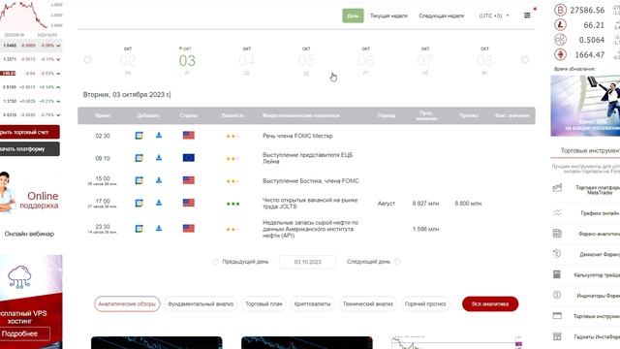Add the 17:00 JOLTS event to calendar
This screenshot has height=349, width=620.
pyautogui.click(x=139, y=203)
